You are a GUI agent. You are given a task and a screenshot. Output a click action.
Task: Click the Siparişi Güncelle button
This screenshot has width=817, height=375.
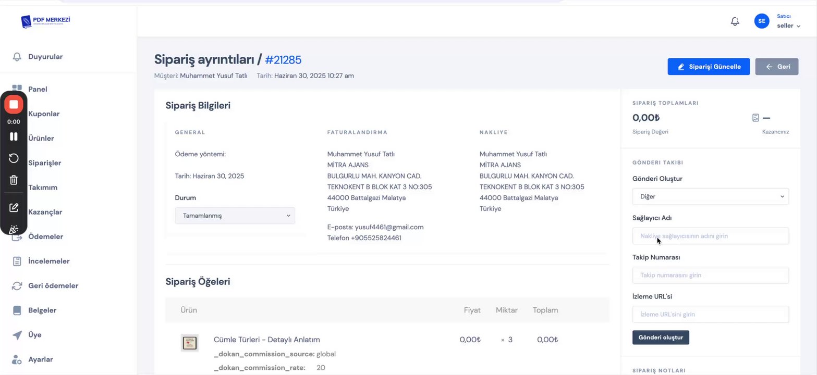click(709, 67)
